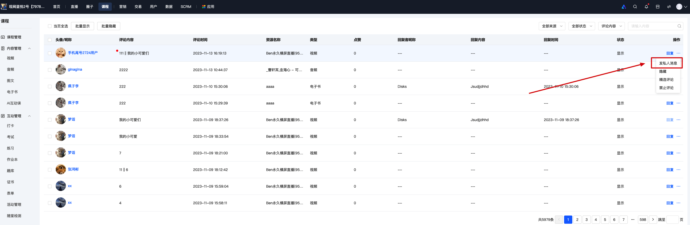The height and width of the screenshot is (225, 690).
Task: Select checkbox for 我的小可爱 梦话 row
Action: click(x=49, y=136)
